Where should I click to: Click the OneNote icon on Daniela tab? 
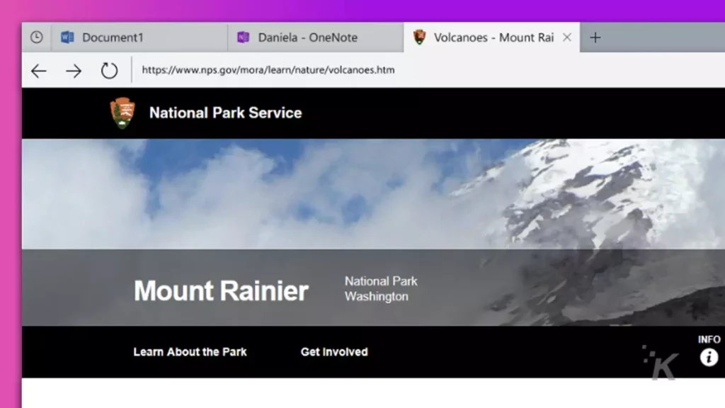[x=244, y=37]
